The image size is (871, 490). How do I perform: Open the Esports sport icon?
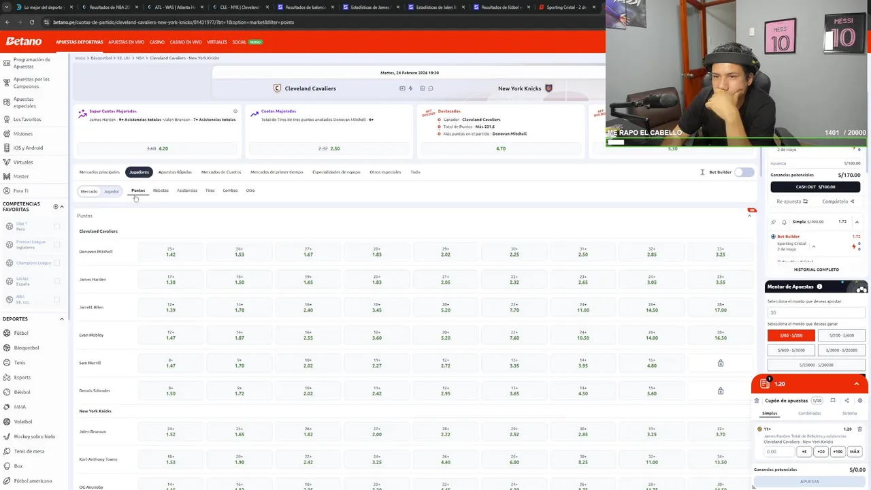coord(7,377)
